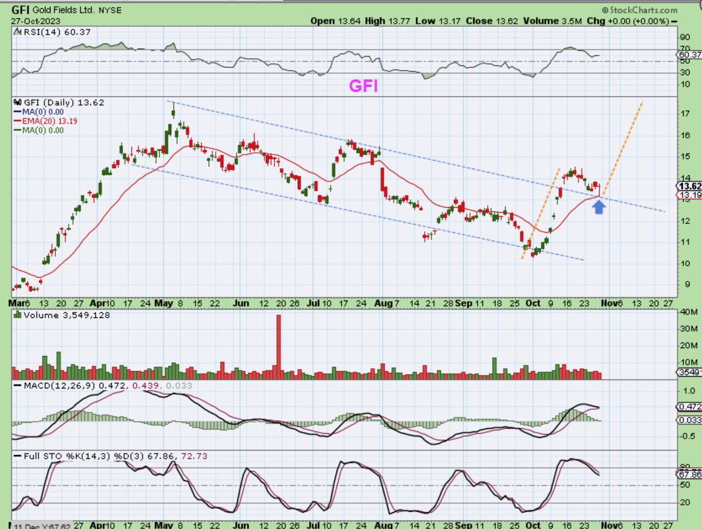The width and height of the screenshot is (702, 529).
Task: Click the RSI area-chart legend icon
Action: tap(16, 32)
